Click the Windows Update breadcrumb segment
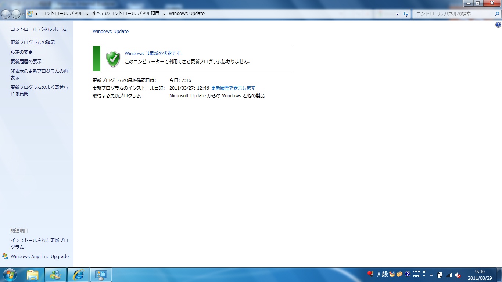This screenshot has width=502, height=282. click(x=187, y=14)
